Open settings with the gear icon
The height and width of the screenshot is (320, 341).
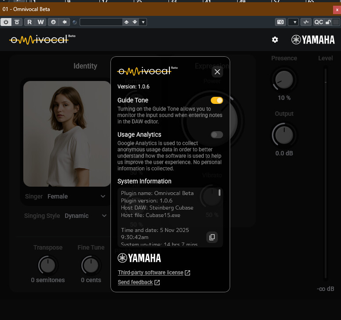point(275,40)
